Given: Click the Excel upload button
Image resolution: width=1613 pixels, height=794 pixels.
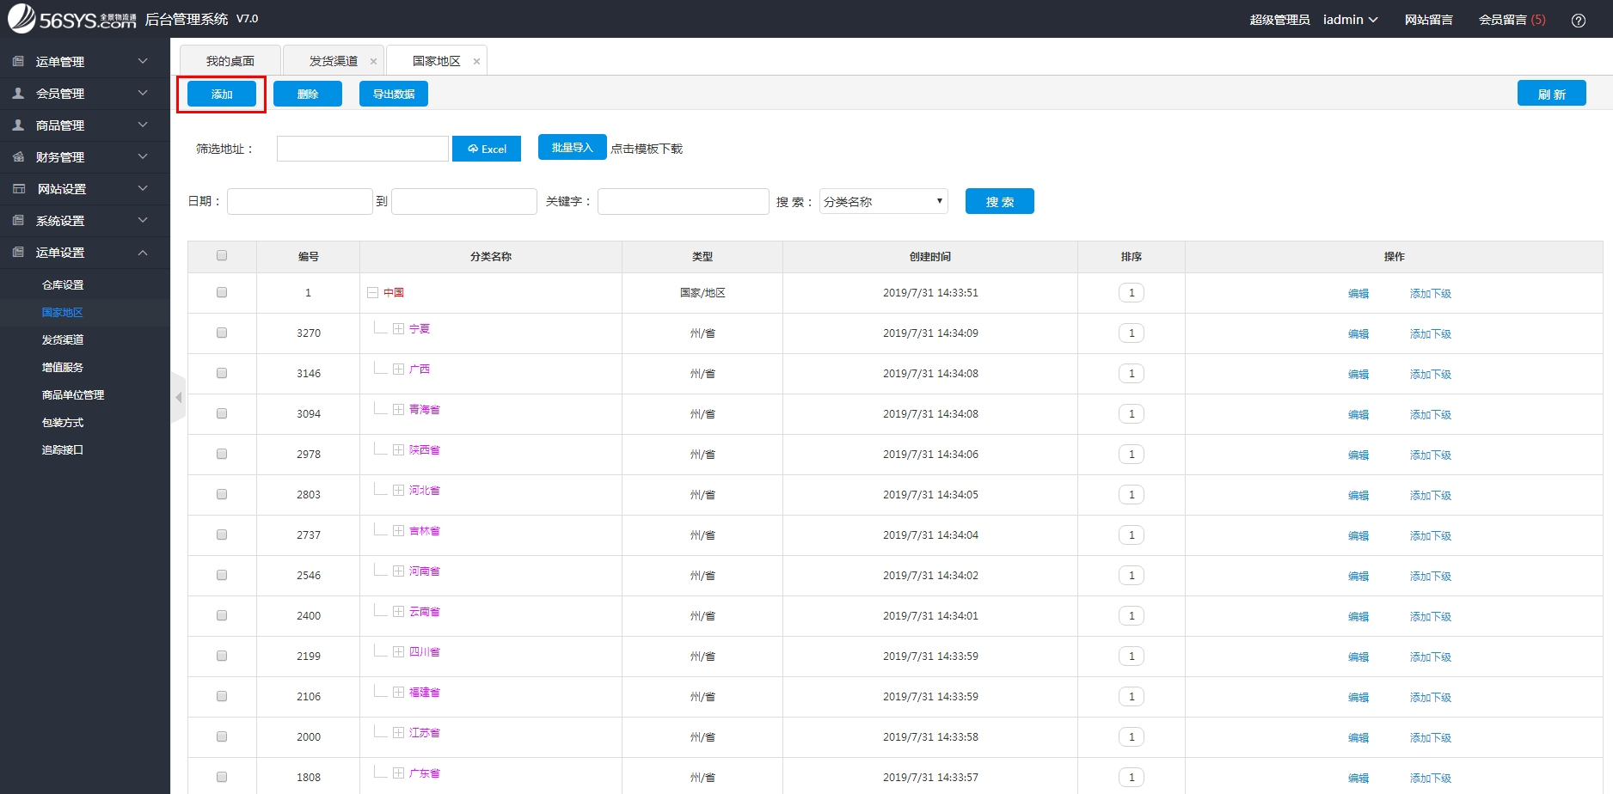Looking at the screenshot, I should click(x=487, y=149).
